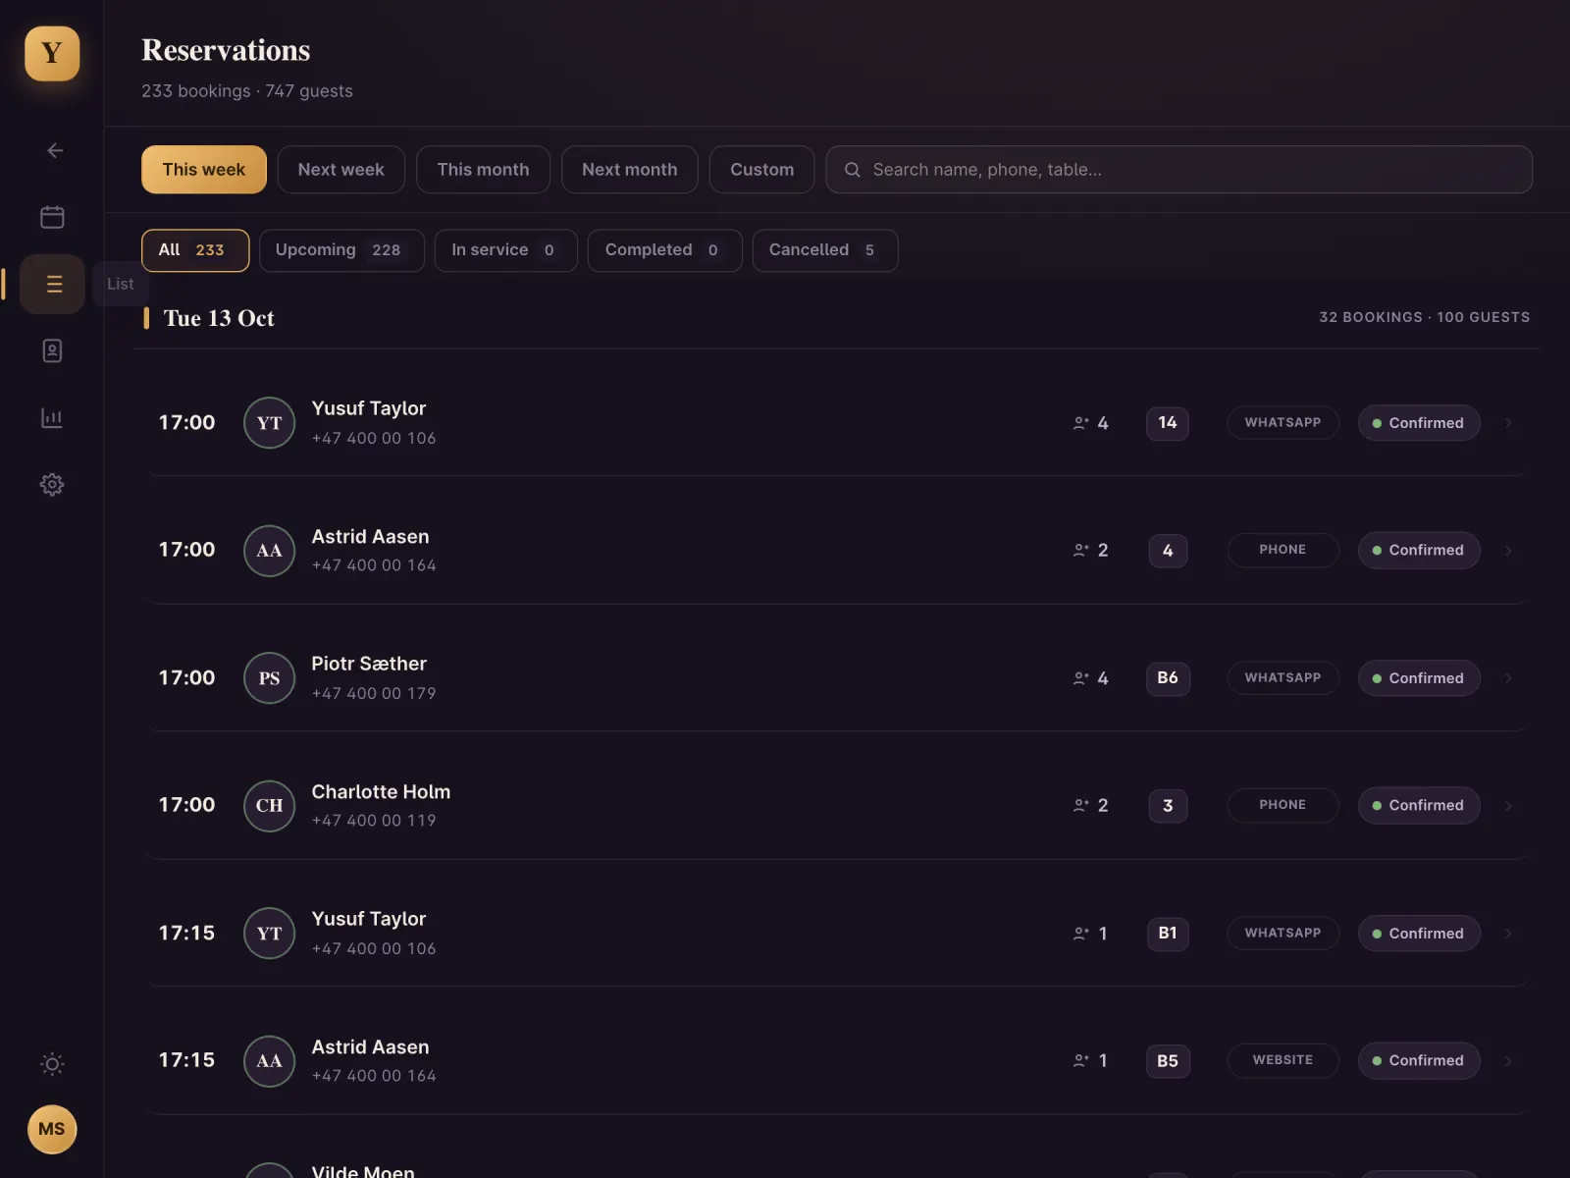1570x1178 pixels.
Task: Click guest count icon in 17:00 Yusuf Taylor row
Action: (1081, 423)
